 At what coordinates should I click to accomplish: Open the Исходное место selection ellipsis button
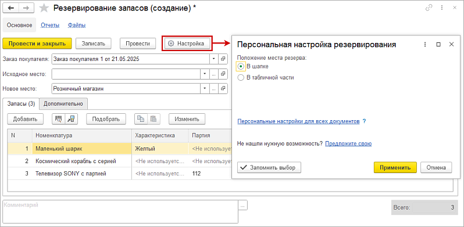coord(214,74)
